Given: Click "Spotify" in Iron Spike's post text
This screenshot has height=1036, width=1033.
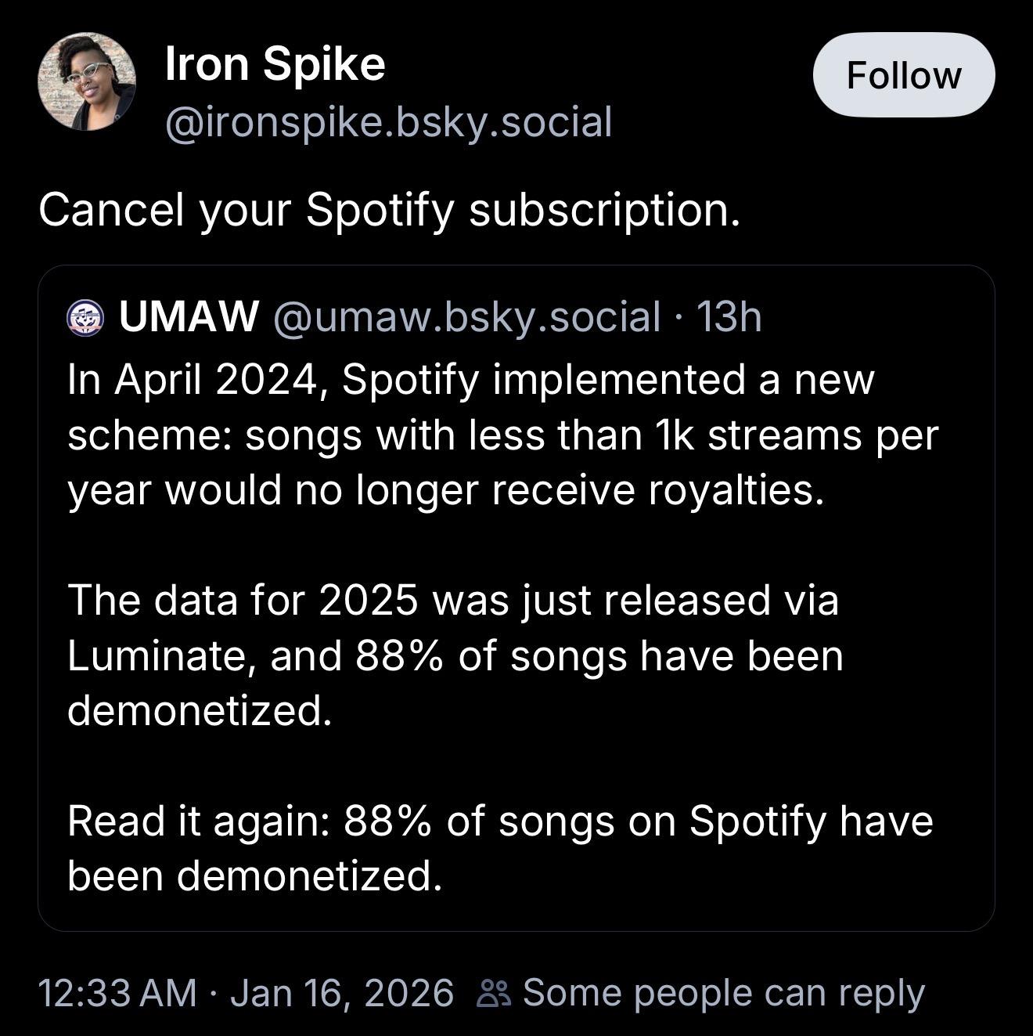Looking at the screenshot, I should click(x=380, y=210).
